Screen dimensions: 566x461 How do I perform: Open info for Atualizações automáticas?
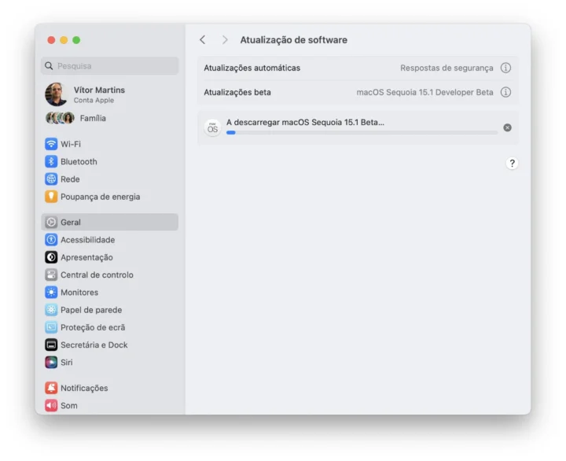pyautogui.click(x=505, y=68)
